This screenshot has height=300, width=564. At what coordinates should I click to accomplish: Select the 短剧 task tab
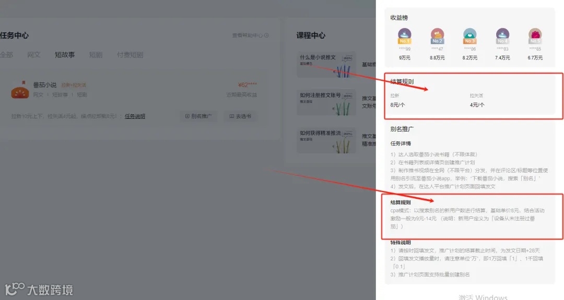point(96,55)
